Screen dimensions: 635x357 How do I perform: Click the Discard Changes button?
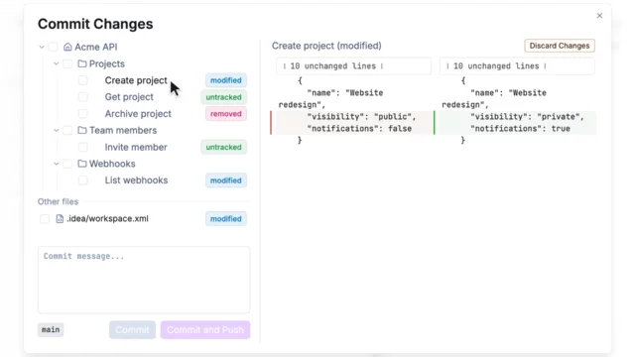point(560,46)
